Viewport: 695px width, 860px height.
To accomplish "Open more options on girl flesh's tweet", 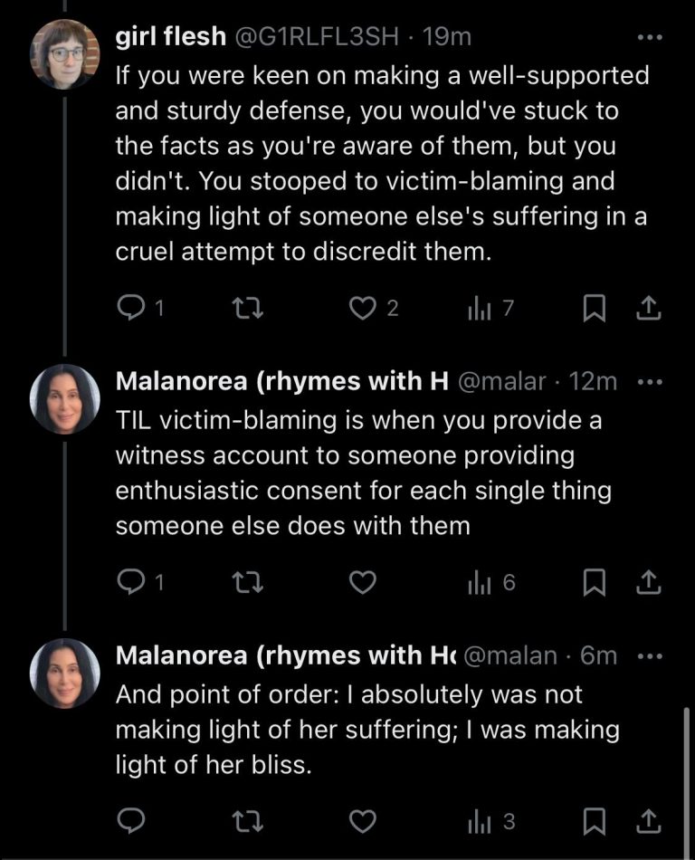I will (650, 37).
